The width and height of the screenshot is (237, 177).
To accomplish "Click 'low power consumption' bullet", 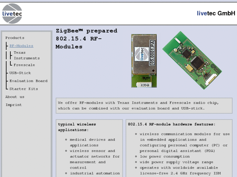I will (165, 157).
